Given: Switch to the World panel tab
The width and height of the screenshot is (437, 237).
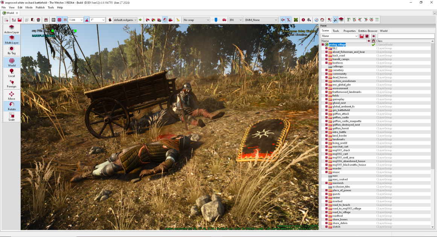Looking at the screenshot, I should pyautogui.click(x=384, y=31).
